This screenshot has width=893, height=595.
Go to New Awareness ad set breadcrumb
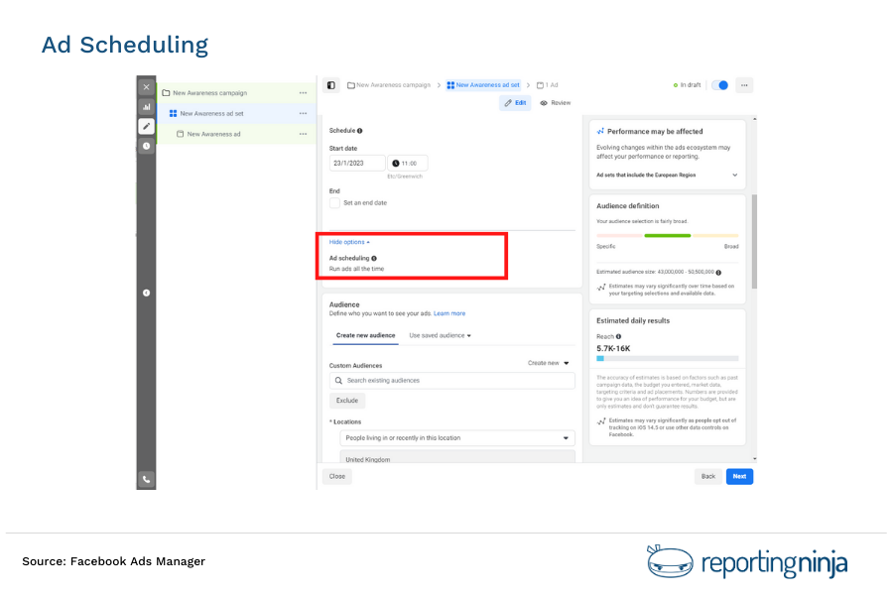pos(483,85)
